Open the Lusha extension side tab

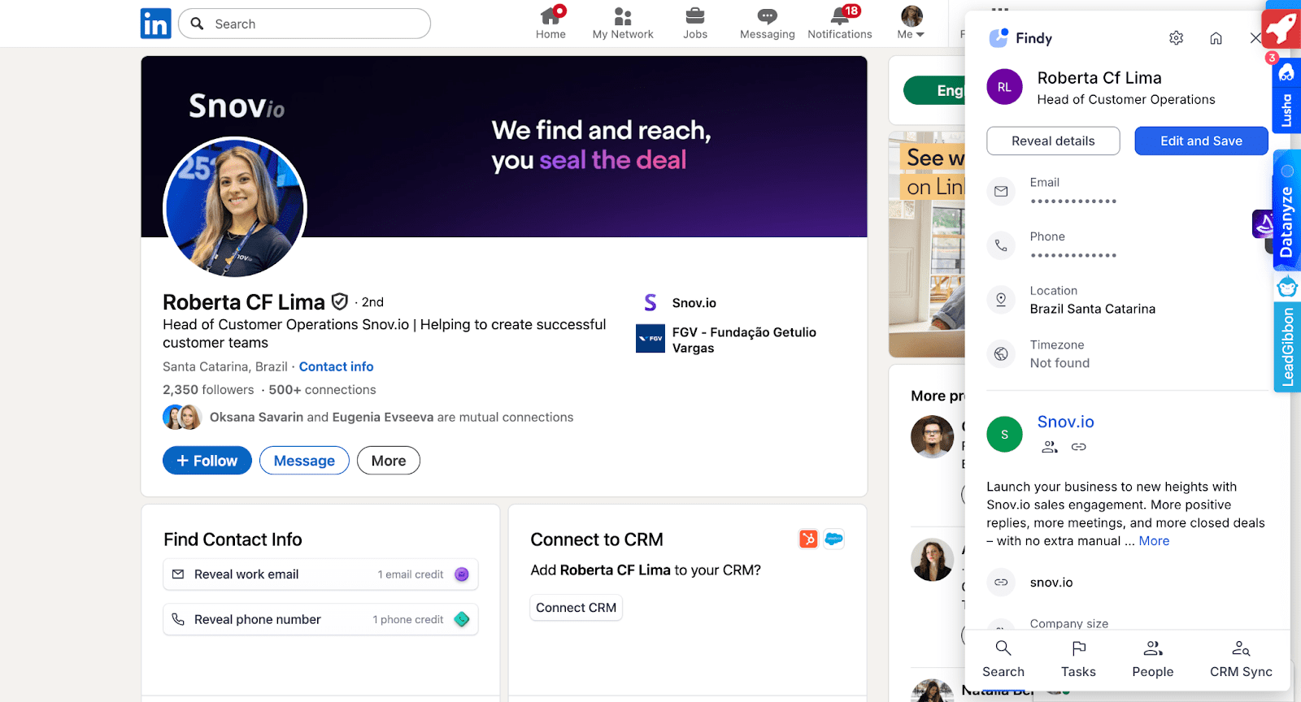pos(1286,97)
